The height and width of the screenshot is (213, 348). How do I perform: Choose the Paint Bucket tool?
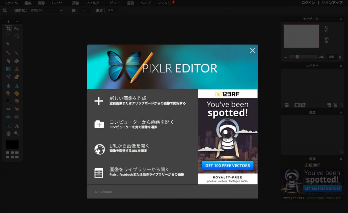click(x=17, y=61)
